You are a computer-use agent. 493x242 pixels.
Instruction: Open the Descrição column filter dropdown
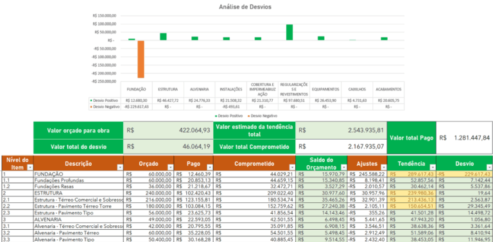pyautogui.click(x=120, y=168)
